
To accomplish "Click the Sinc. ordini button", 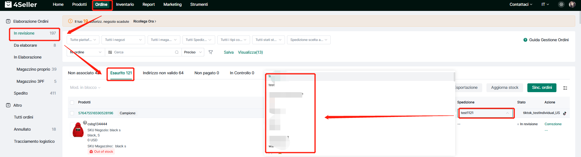I will [x=542, y=88].
